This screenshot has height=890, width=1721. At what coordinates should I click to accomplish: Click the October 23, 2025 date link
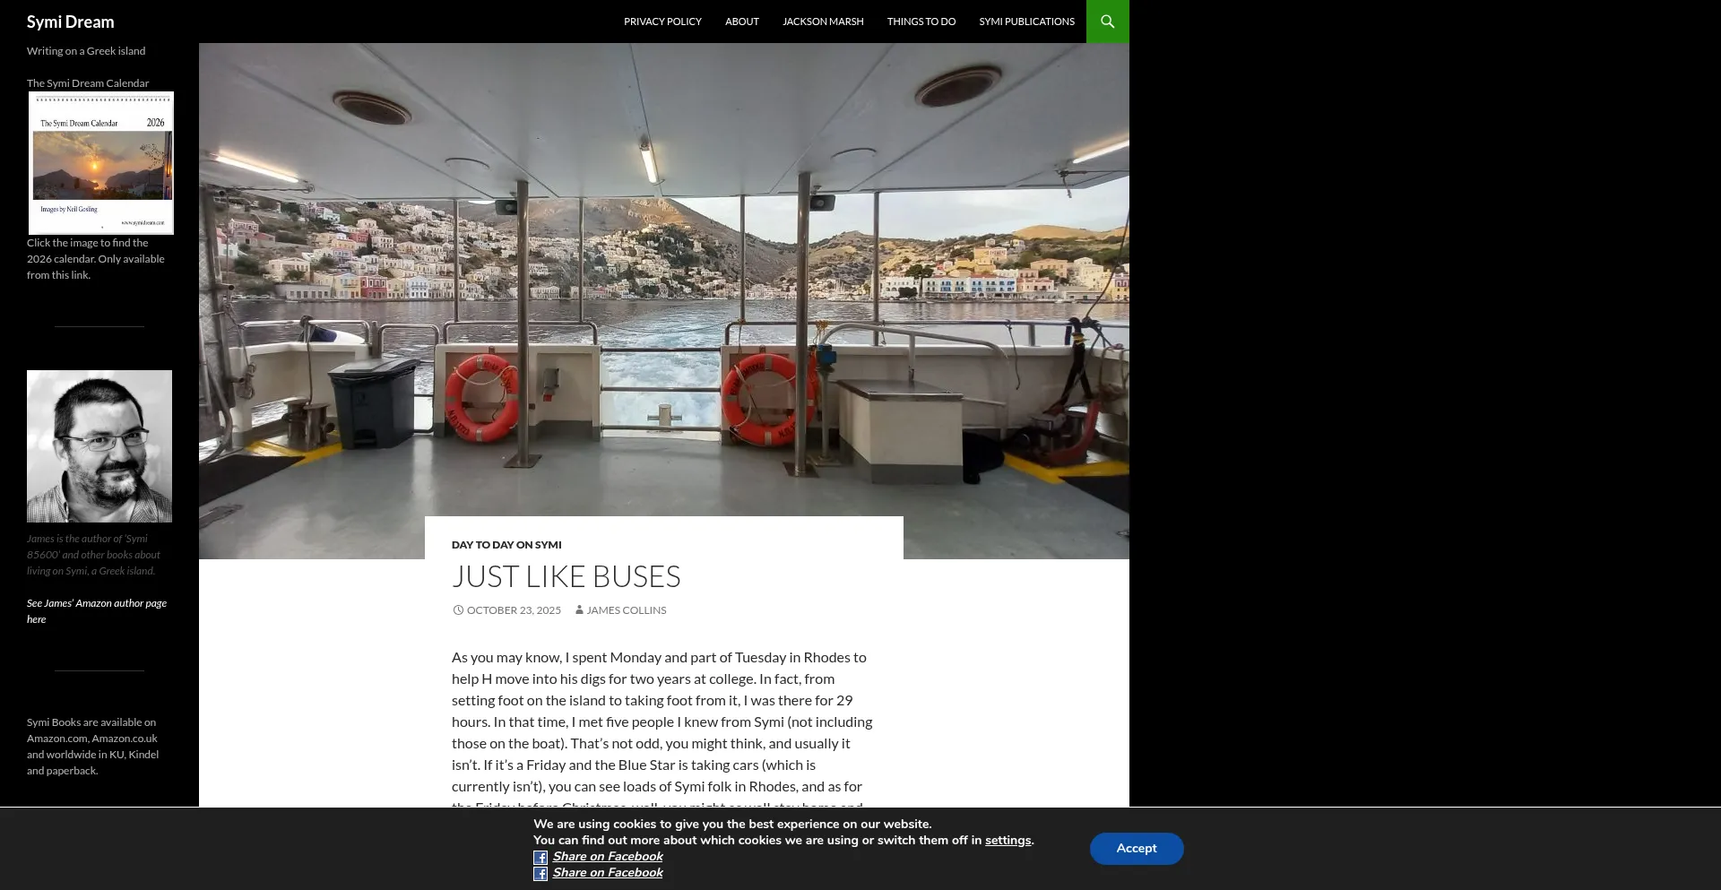(514, 610)
